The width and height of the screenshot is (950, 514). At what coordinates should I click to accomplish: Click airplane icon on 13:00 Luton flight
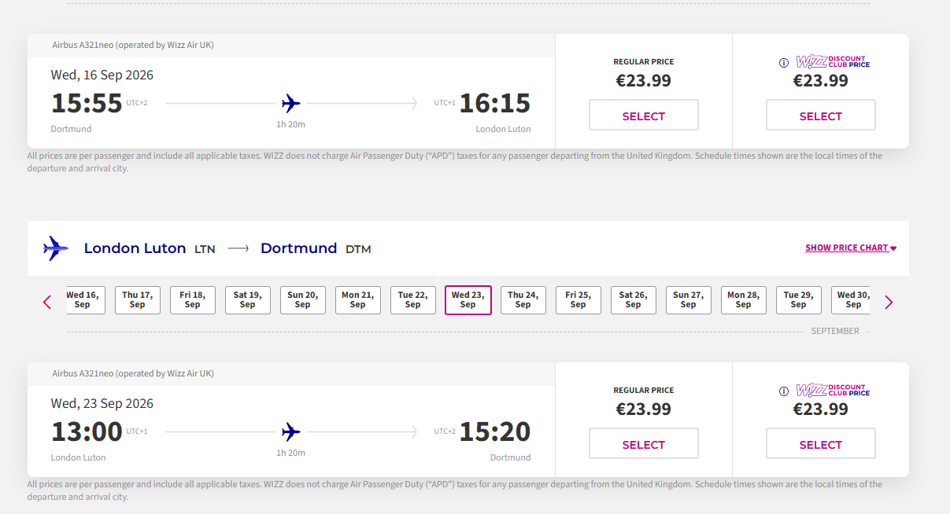point(291,431)
